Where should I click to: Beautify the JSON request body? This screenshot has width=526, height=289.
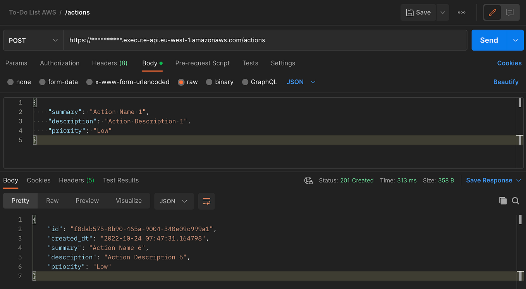(x=506, y=82)
